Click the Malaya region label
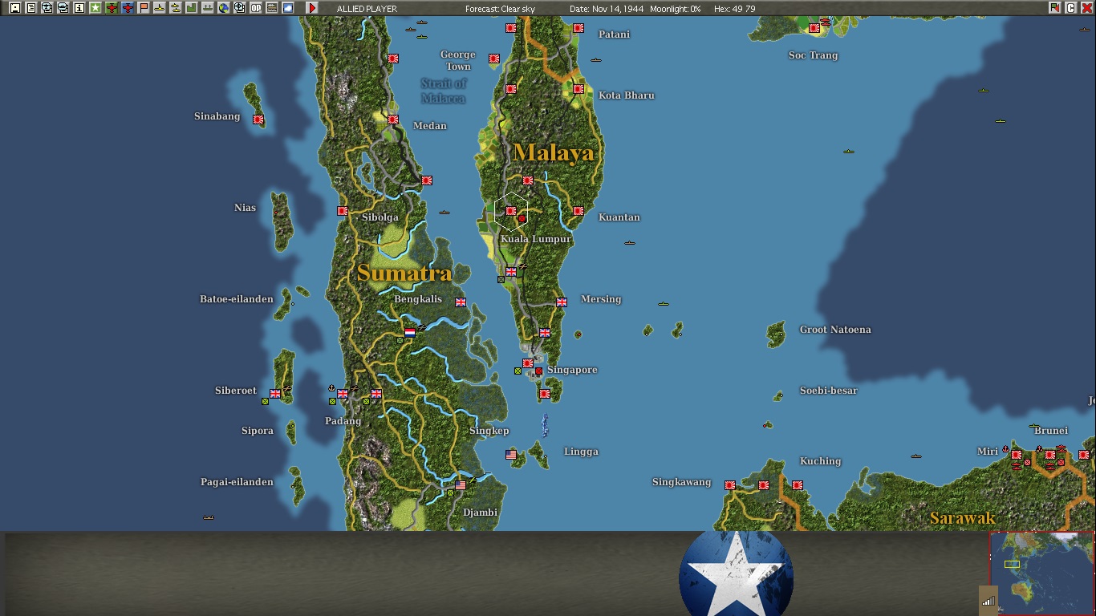1096x616 pixels. [554, 152]
